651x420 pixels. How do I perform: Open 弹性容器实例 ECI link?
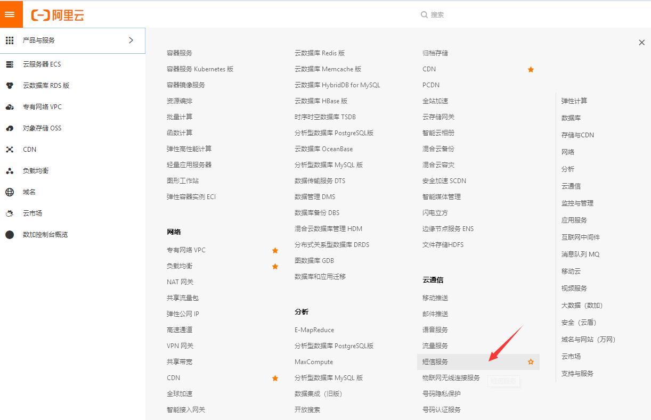tap(191, 197)
